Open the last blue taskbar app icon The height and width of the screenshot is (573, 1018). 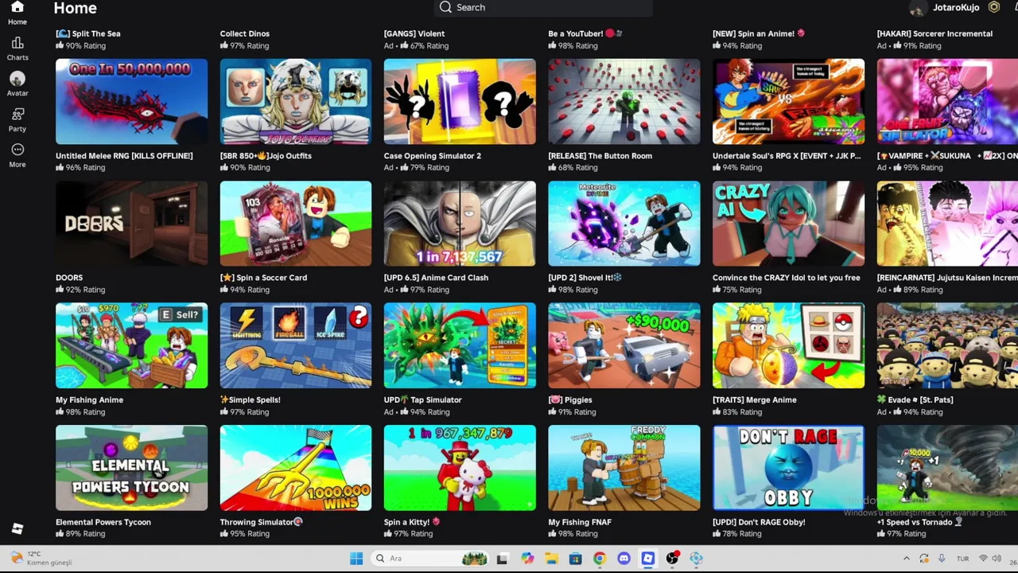tap(697, 559)
